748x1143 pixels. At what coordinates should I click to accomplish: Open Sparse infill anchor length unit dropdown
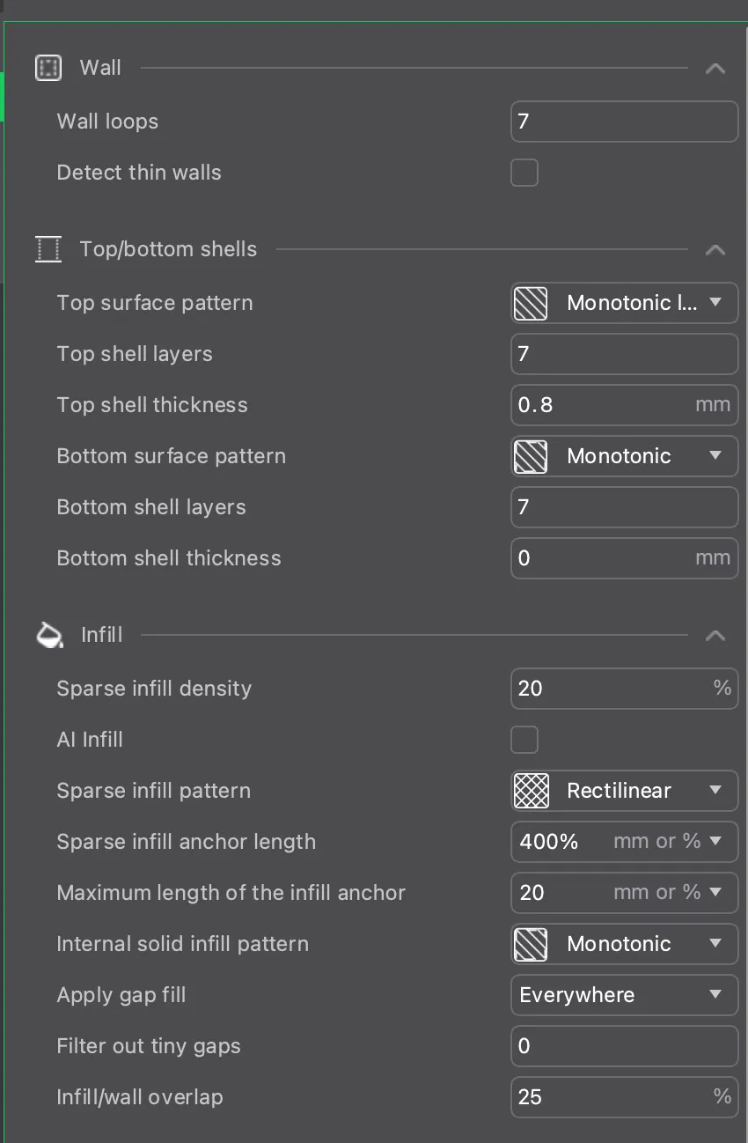click(715, 842)
